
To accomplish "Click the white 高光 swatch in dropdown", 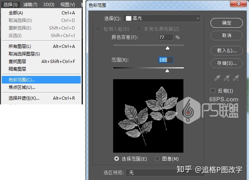I will tap(129, 18).
